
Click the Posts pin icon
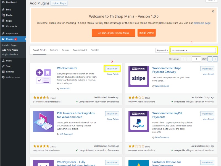tap(3, 9)
